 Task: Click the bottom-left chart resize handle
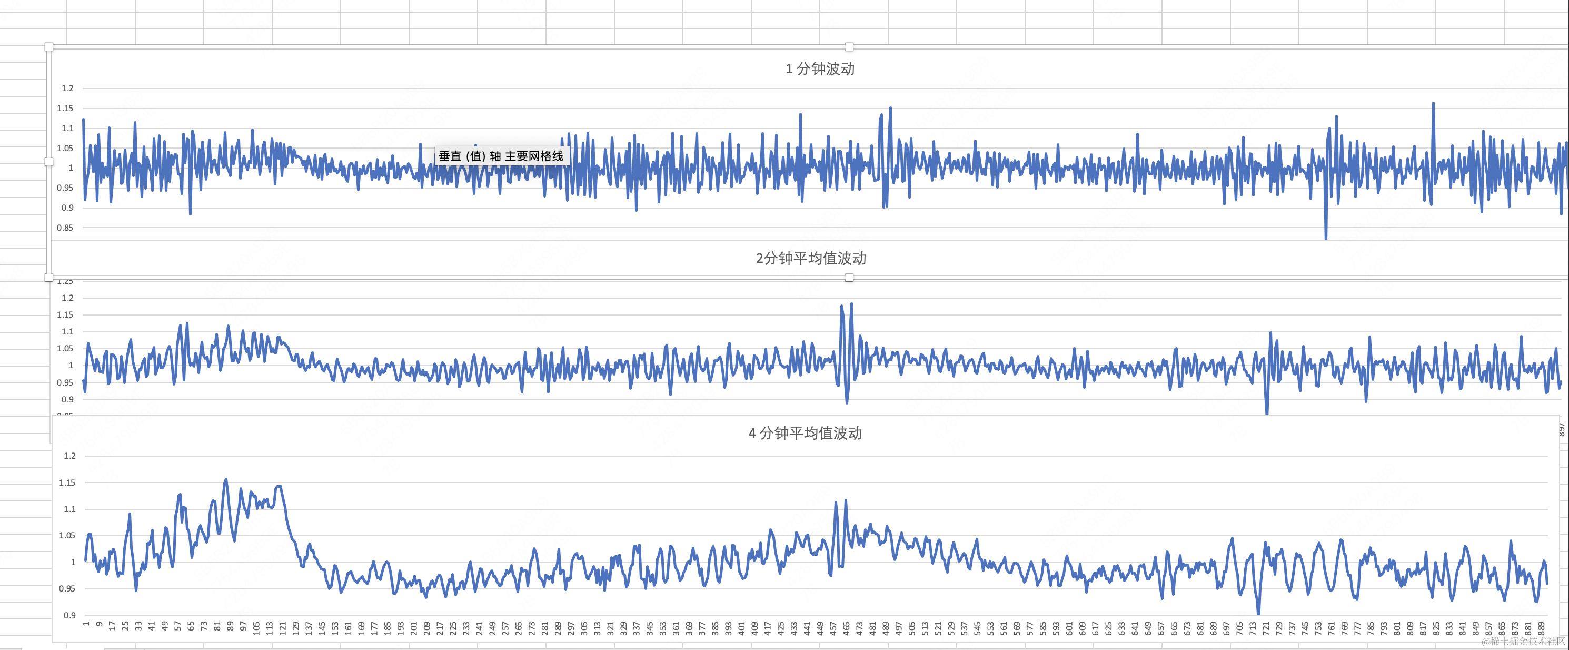49,278
